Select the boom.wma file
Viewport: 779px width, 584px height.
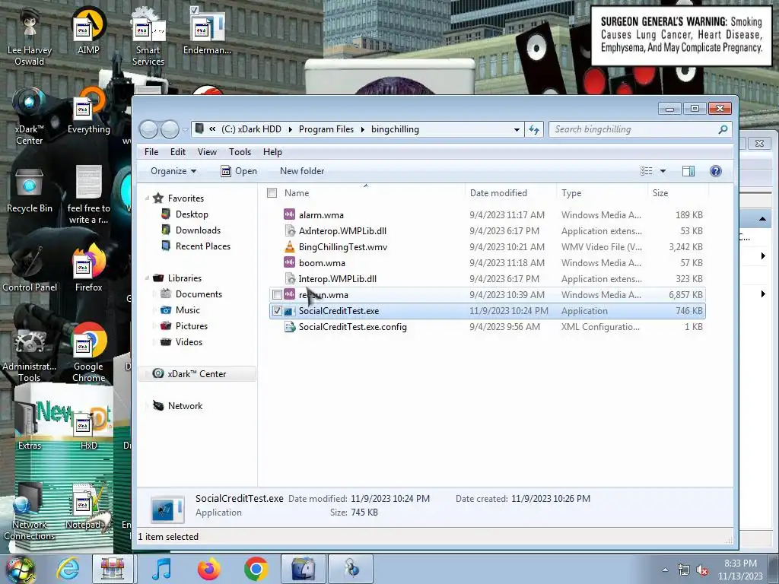487,262
